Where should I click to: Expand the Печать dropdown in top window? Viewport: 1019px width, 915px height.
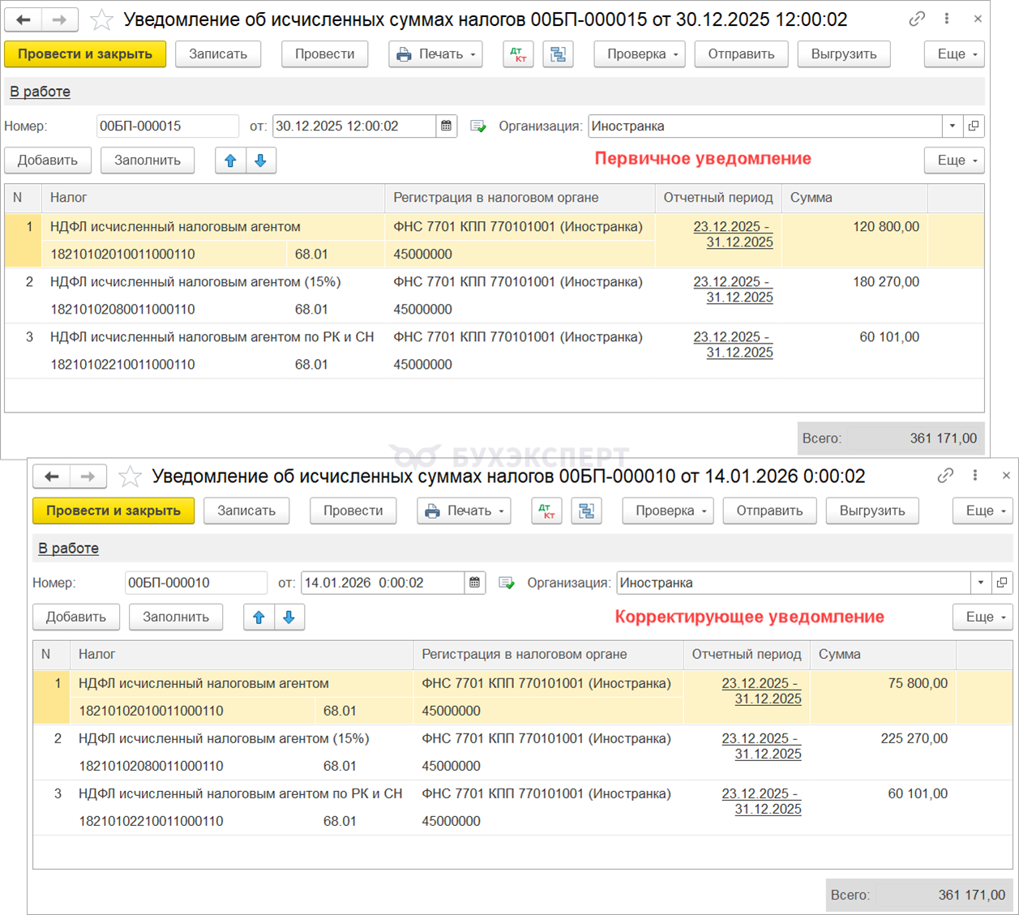pos(436,54)
